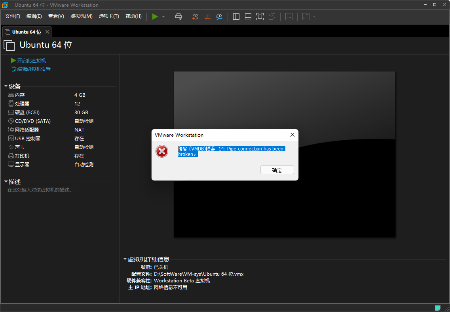The height and width of the screenshot is (312, 450).
Task: Enter full screen mode icon
Action: 260,17
